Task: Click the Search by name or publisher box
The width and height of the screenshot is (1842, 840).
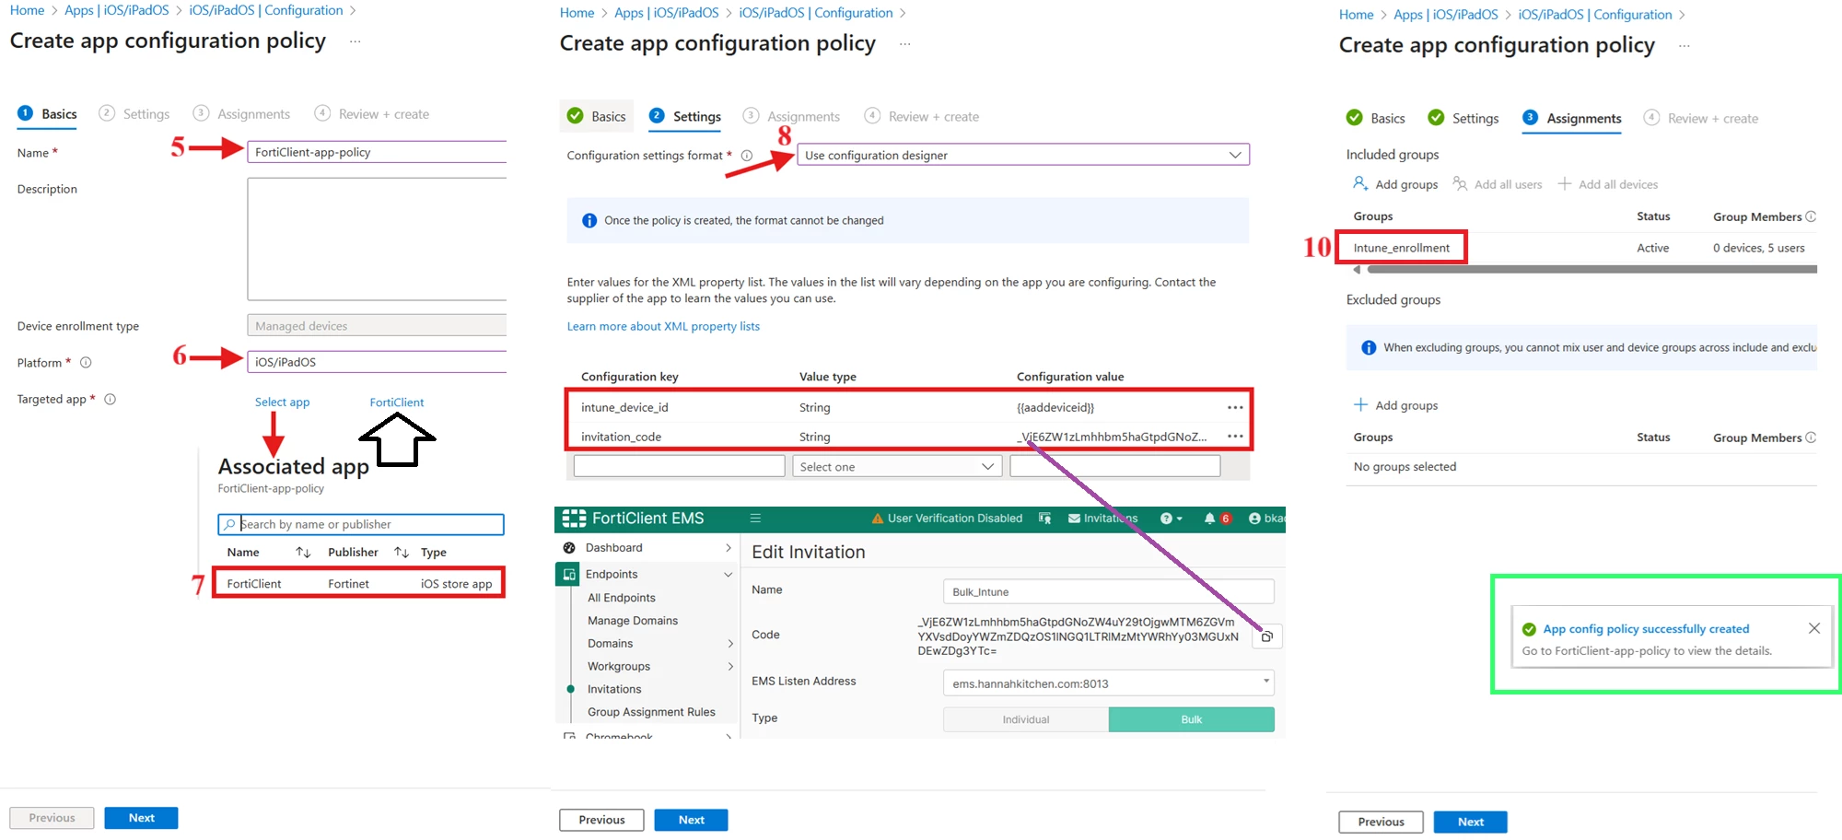Action: (361, 525)
